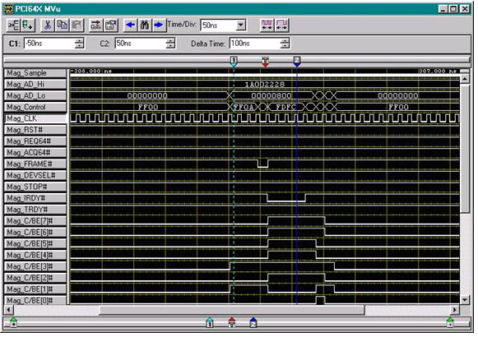Screen dimensions: 478x337
Task: Click the red trigger T marker on top ruler
Action: tap(265, 62)
